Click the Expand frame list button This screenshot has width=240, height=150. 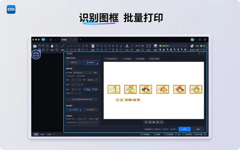111,59
